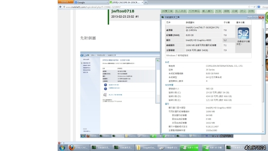Select the COPELION INTERNATIONAL CO., LTD. text
The image size is (268, 151).
[224, 66]
